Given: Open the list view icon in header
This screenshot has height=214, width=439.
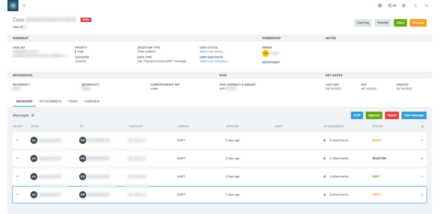Looking at the screenshot, I should pyautogui.click(x=426, y=6).
